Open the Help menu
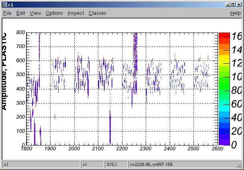The image size is (244, 170). point(236,13)
